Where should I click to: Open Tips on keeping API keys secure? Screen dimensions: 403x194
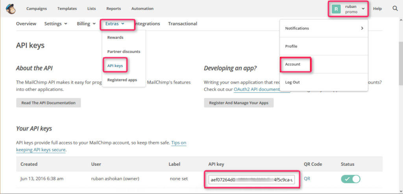(x=101, y=146)
